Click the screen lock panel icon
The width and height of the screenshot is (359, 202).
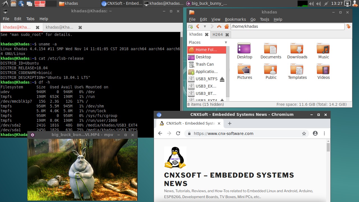(x=347, y=4)
